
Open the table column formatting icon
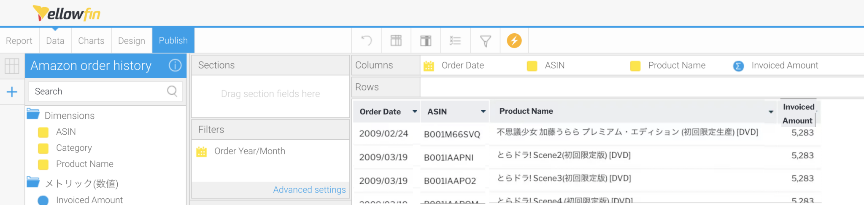[x=396, y=41]
